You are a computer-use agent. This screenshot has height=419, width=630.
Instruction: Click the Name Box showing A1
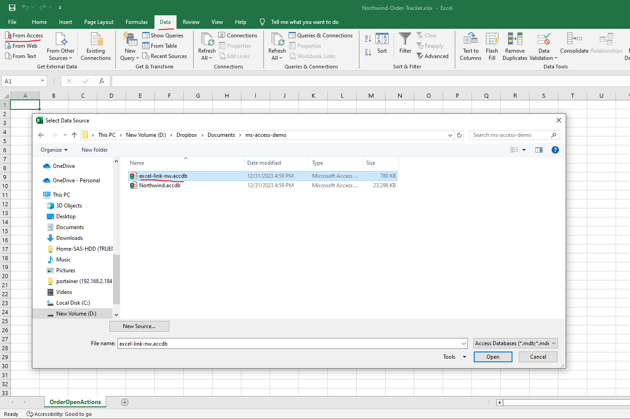tap(24, 81)
